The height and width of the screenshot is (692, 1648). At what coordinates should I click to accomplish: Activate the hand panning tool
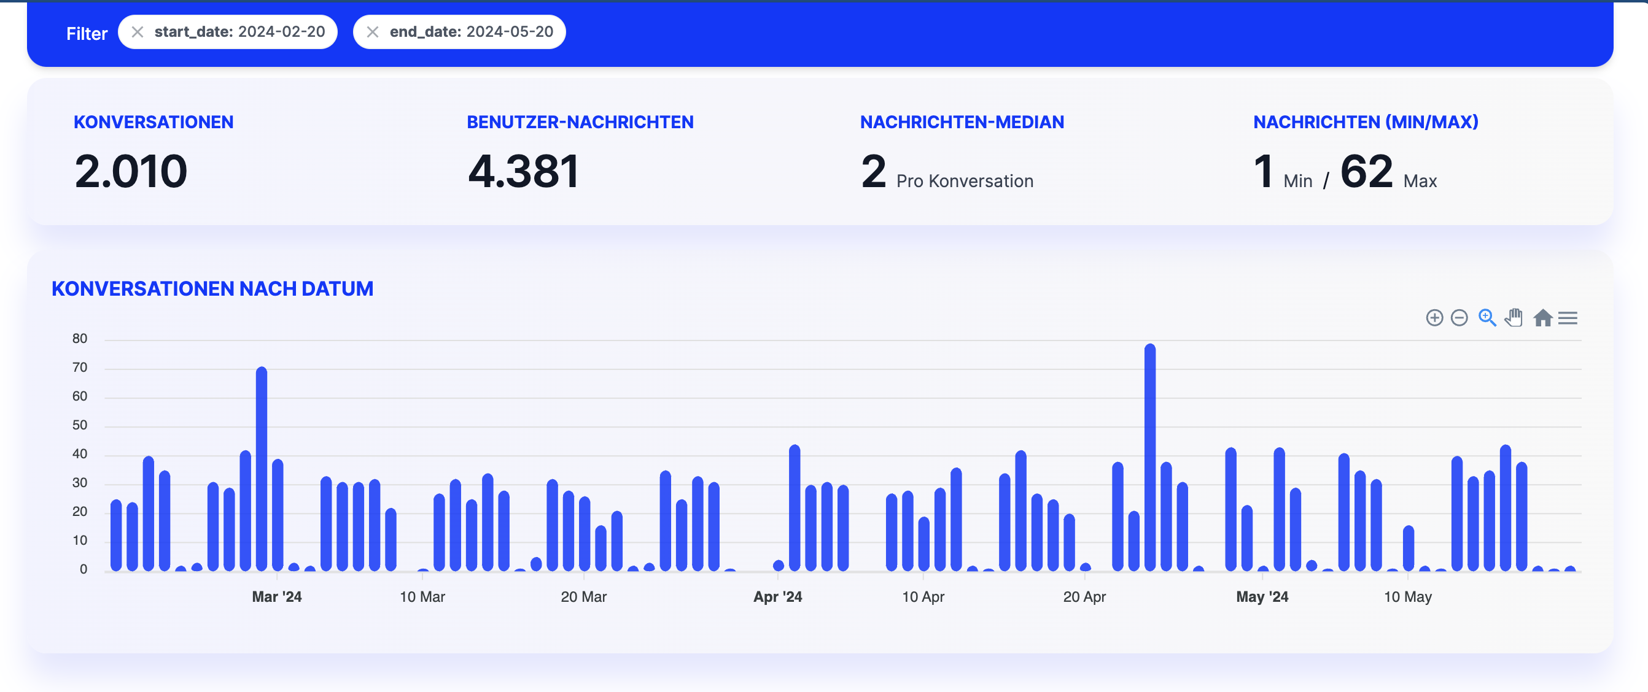coord(1514,318)
